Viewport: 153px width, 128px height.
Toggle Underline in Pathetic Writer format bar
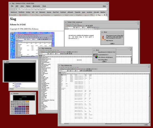click(x=93, y=27)
